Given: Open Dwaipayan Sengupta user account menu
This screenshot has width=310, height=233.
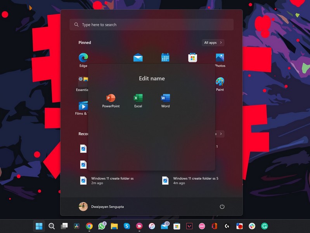Looking at the screenshot, I should pos(101,207).
